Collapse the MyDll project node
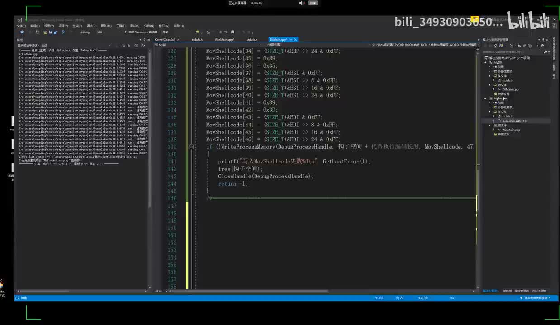The image size is (560, 325). click(x=486, y=62)
